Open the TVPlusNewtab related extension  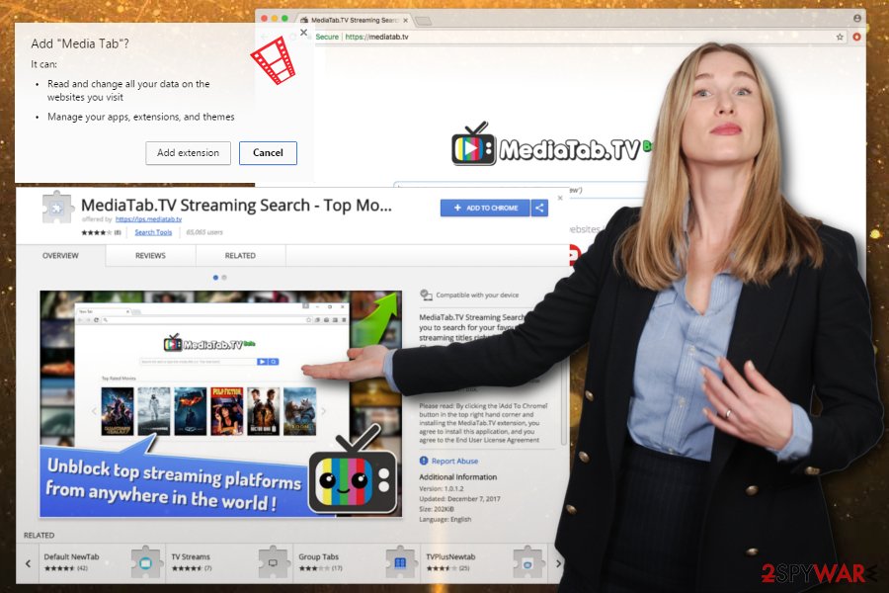(x=484, y=563)
